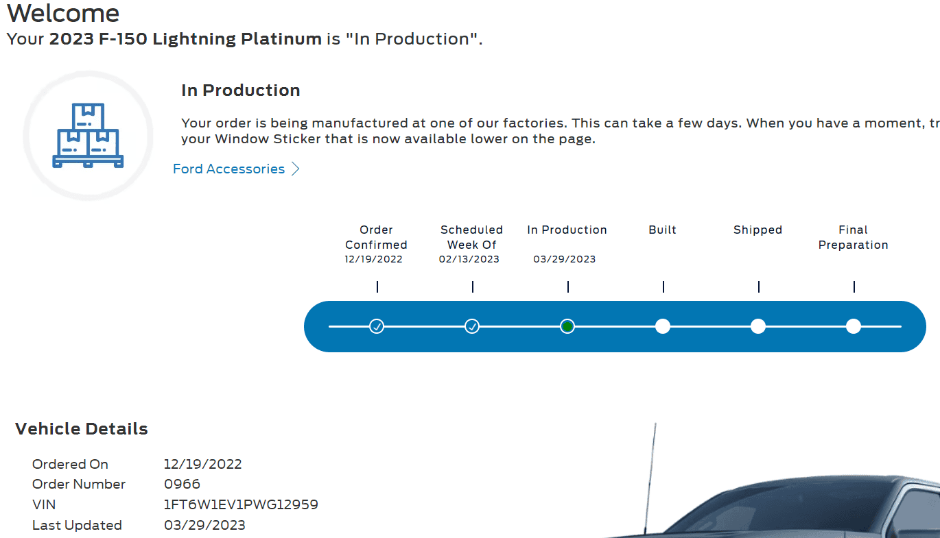Screen dimensions: 940x538
Task: Click the Final Preparation step label
Action: click(x=853, y=237)
